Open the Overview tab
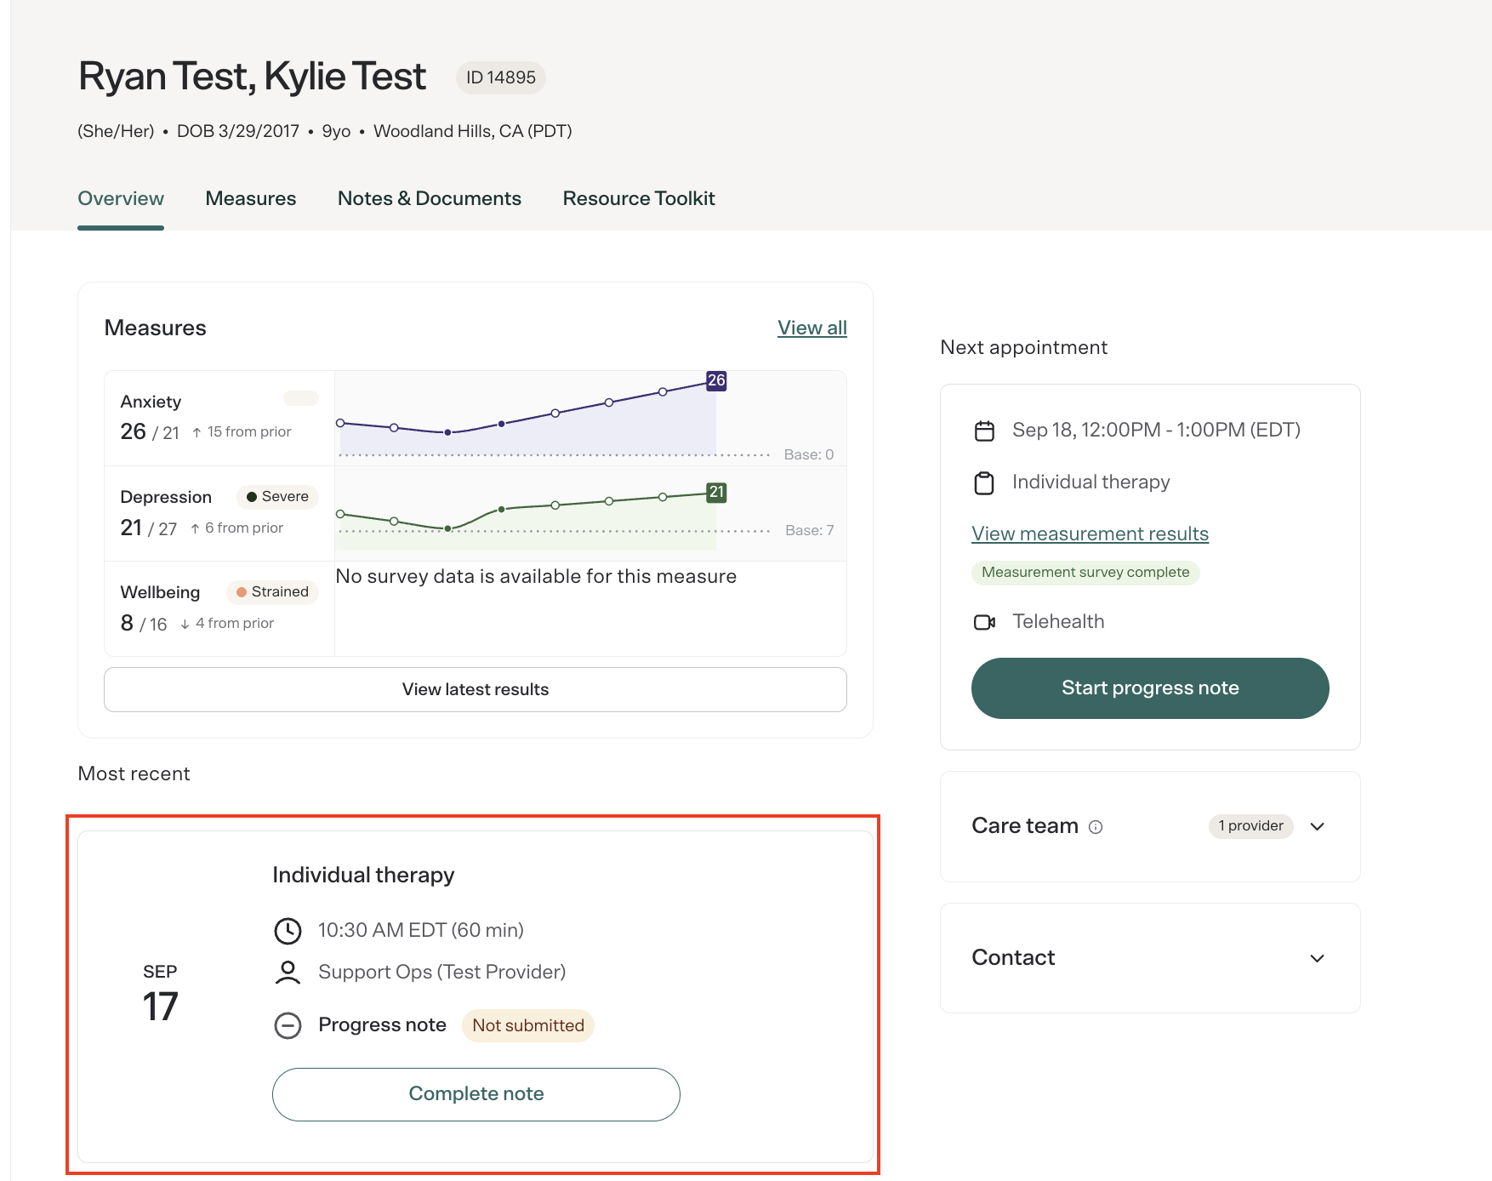 pyautogui.click(x=121, y=198)
